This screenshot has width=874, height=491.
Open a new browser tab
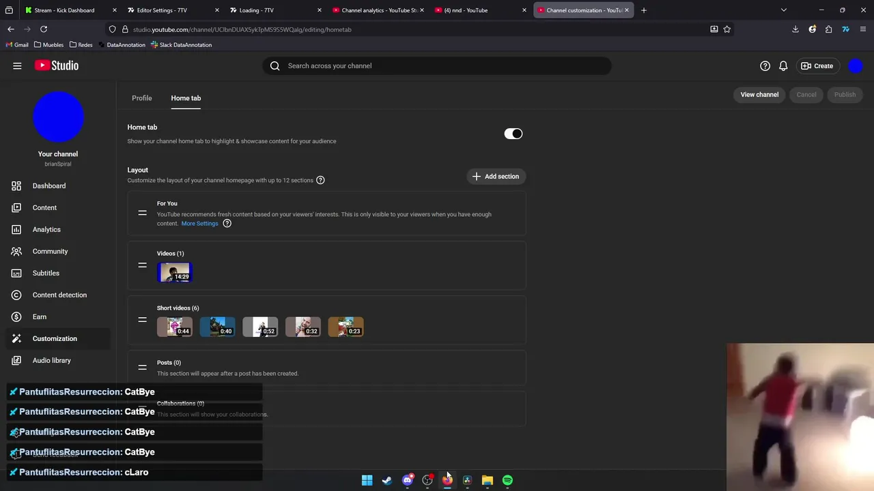[644, 10]
